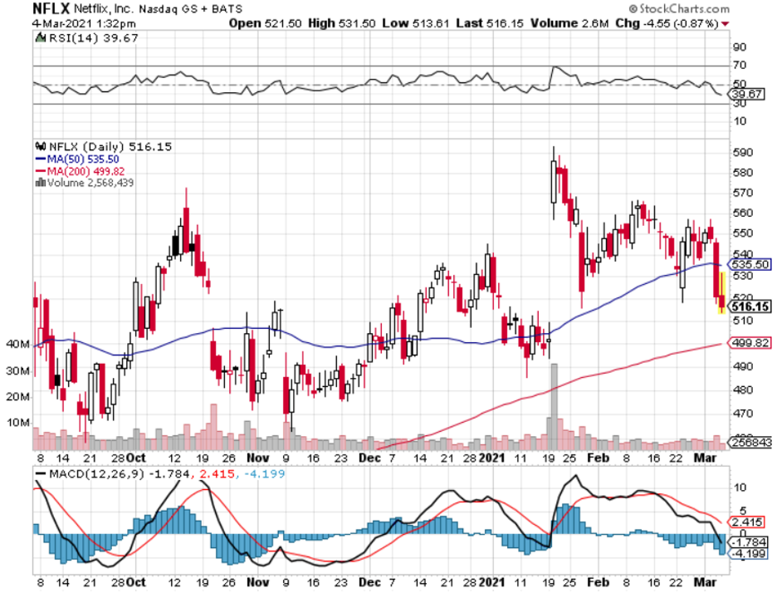This screenshot has width=777, height=593.
Task: Click 'Dec' on the price chart date axis
Action: [369, 458]
